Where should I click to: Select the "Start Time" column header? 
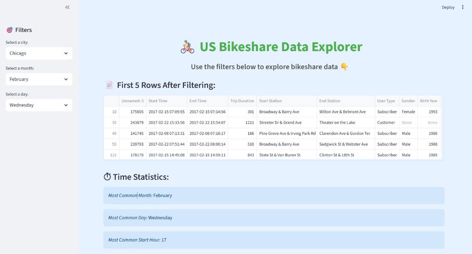[158, 101]
